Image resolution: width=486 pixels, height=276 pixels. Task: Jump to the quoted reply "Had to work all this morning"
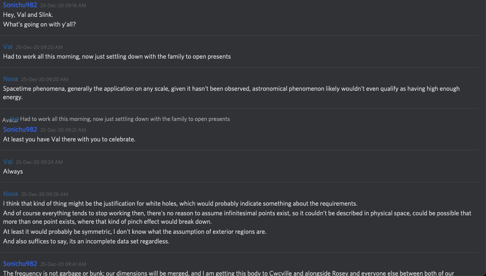(125, 119)
